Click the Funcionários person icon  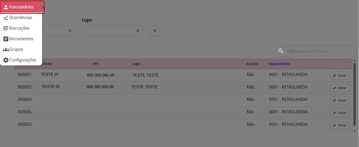(x=6, y=7)
